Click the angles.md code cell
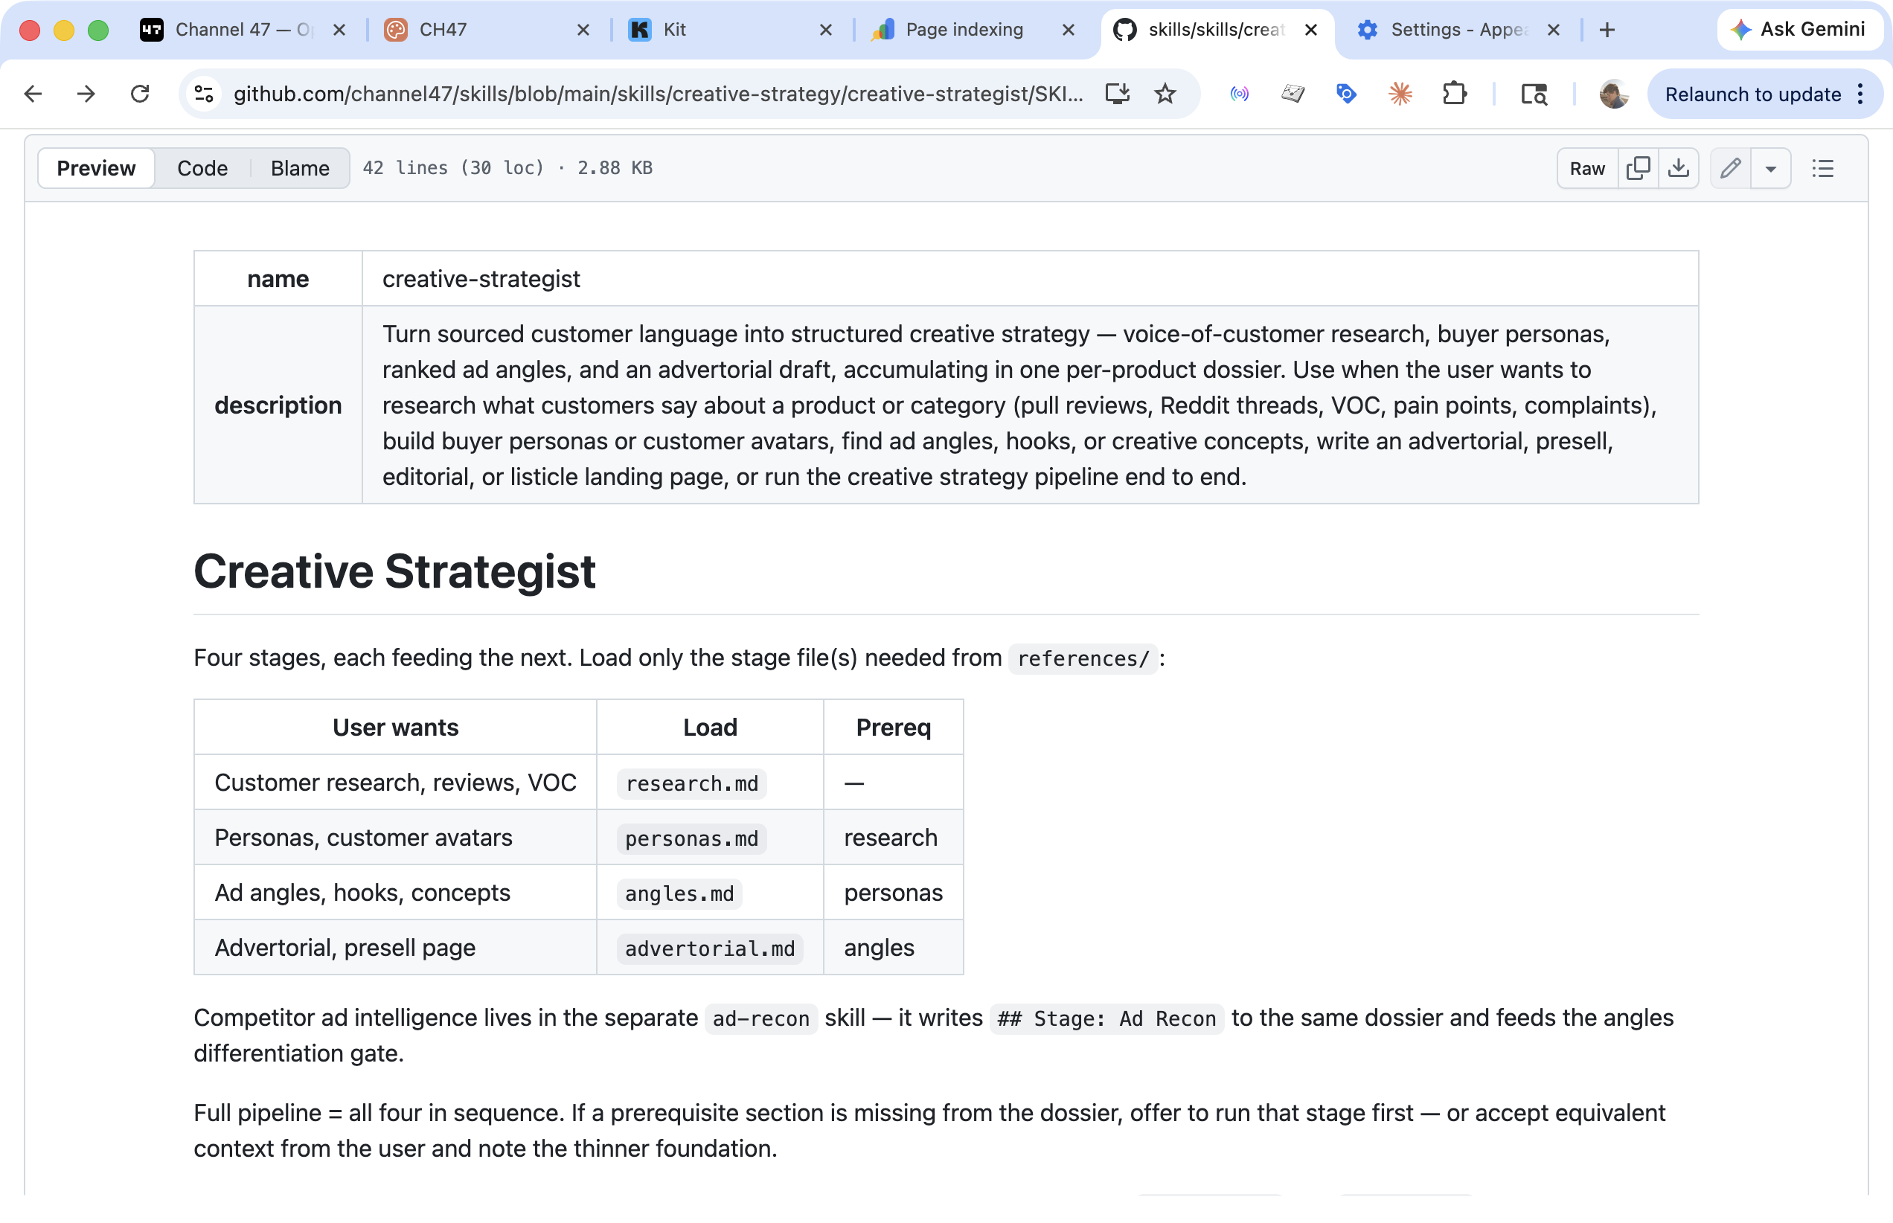Image resolution: width=1893 pixels, height=1223 pixels. 679,893
